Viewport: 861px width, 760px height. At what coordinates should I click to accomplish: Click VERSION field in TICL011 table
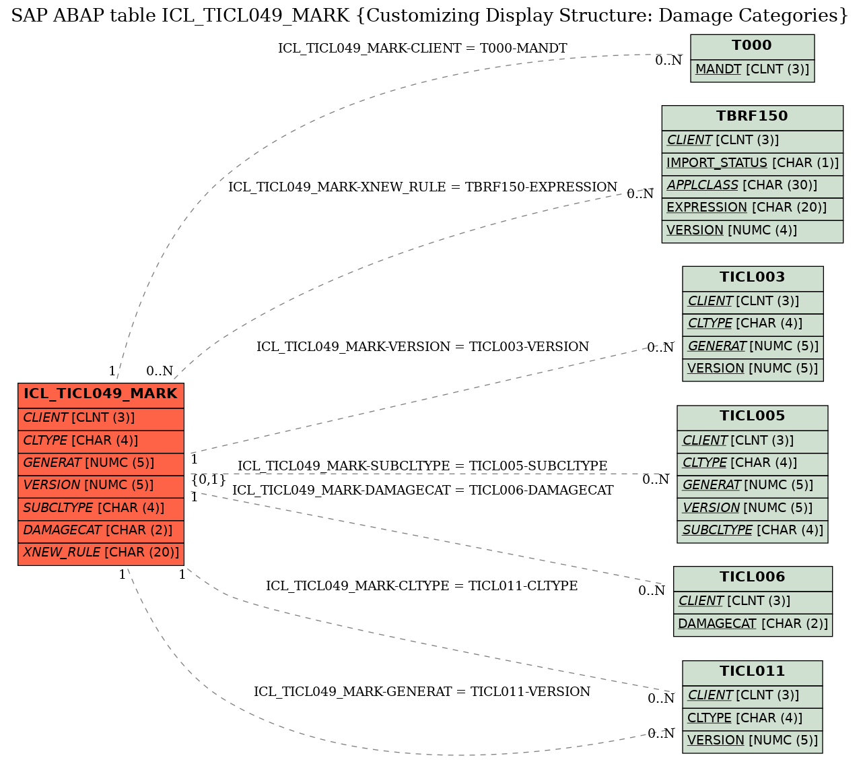[753, 741]
